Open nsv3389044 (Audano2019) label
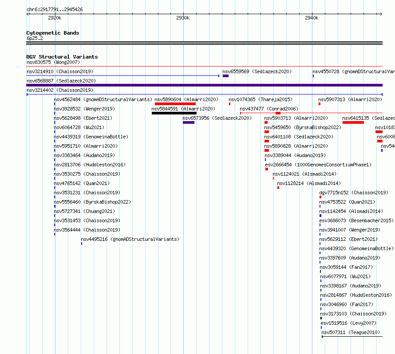395x354 pixels. click(x=295, y=155)
